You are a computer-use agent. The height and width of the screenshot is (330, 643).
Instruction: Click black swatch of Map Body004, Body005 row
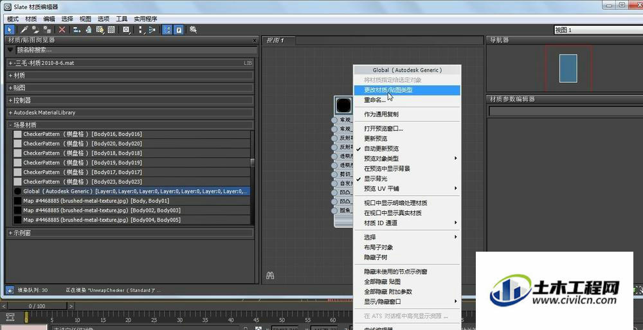[x=17, y=220]
